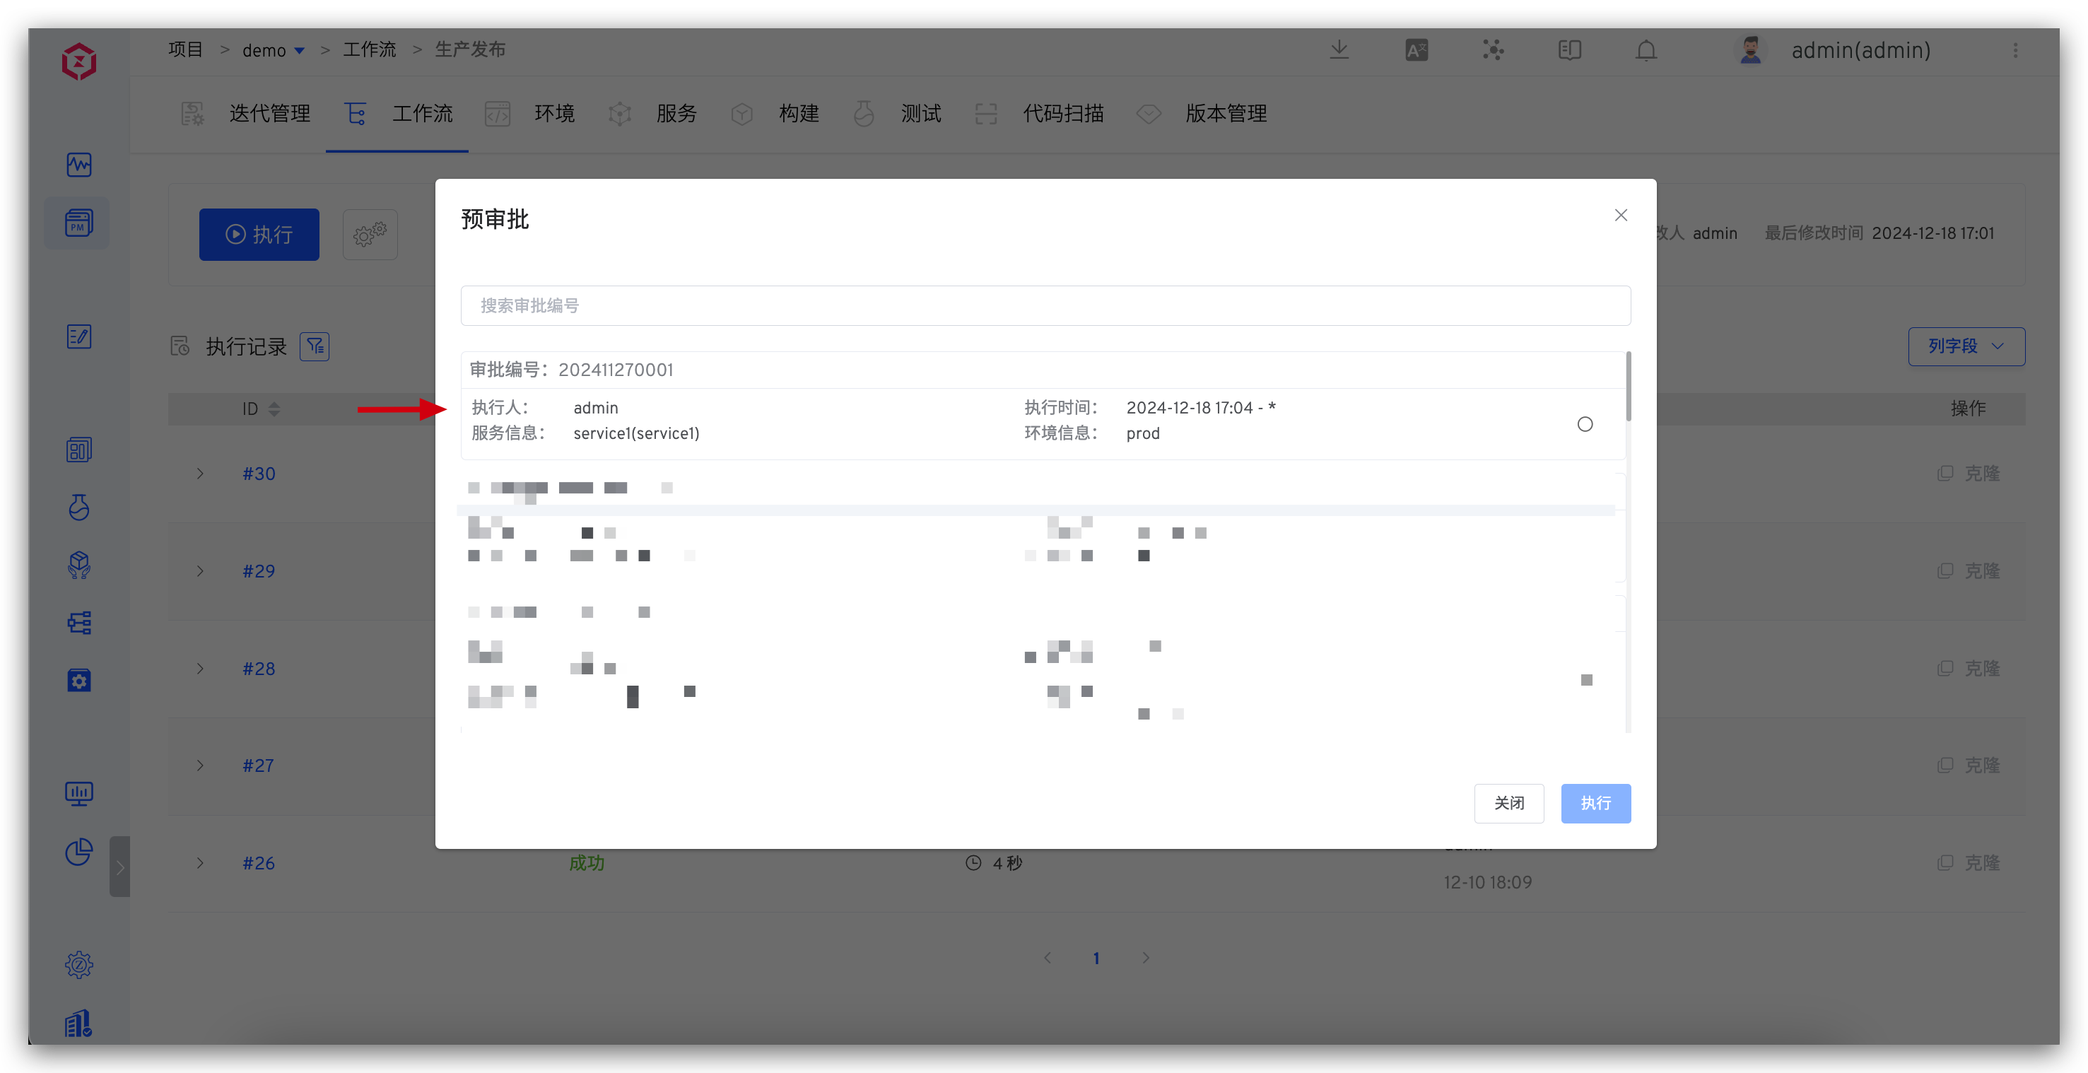Expand the row for execution #30

click(x=200, y=474)
